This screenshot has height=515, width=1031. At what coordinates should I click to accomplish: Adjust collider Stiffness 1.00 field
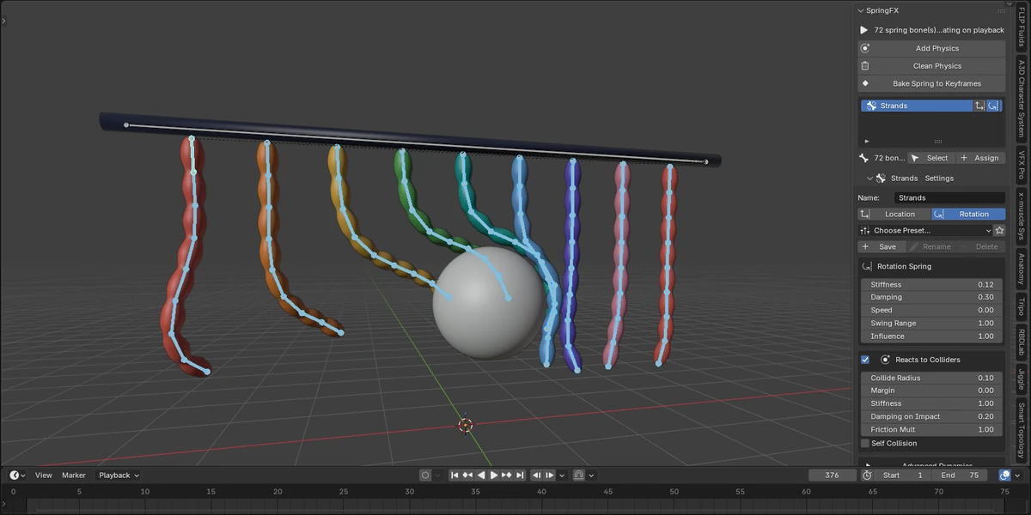931,403
